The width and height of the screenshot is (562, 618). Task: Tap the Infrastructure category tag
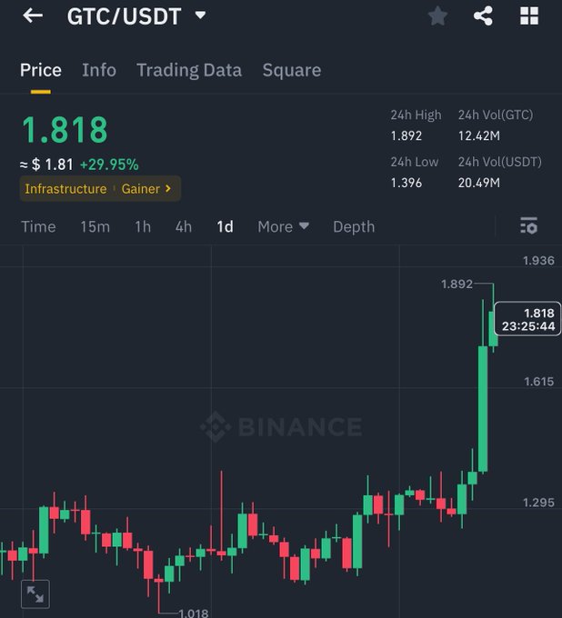(65, 189)
